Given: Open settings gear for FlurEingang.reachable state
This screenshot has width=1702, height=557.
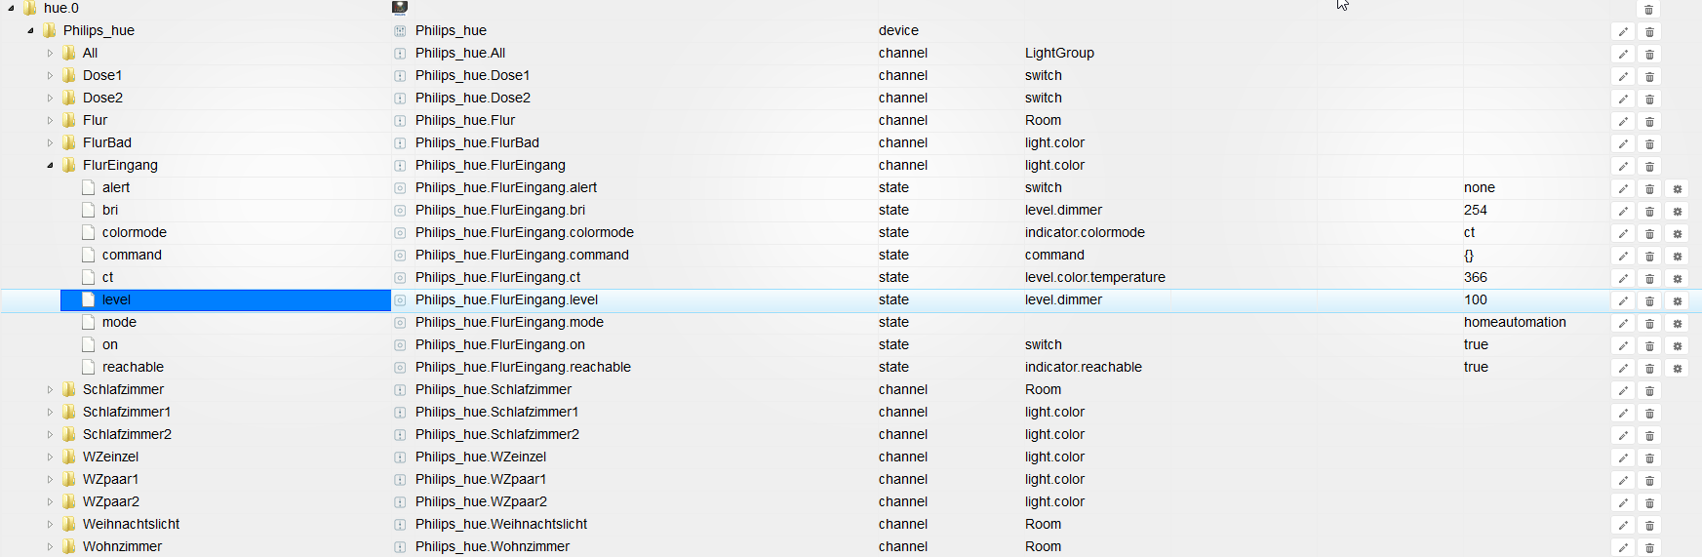Looking at the screenshot, I should pos(1678,369).
